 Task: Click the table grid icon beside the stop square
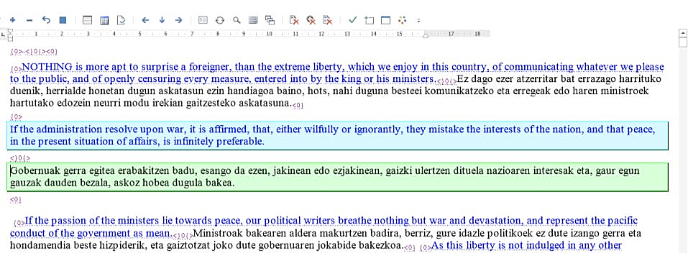pyautogui.click(x=87, y=19)
